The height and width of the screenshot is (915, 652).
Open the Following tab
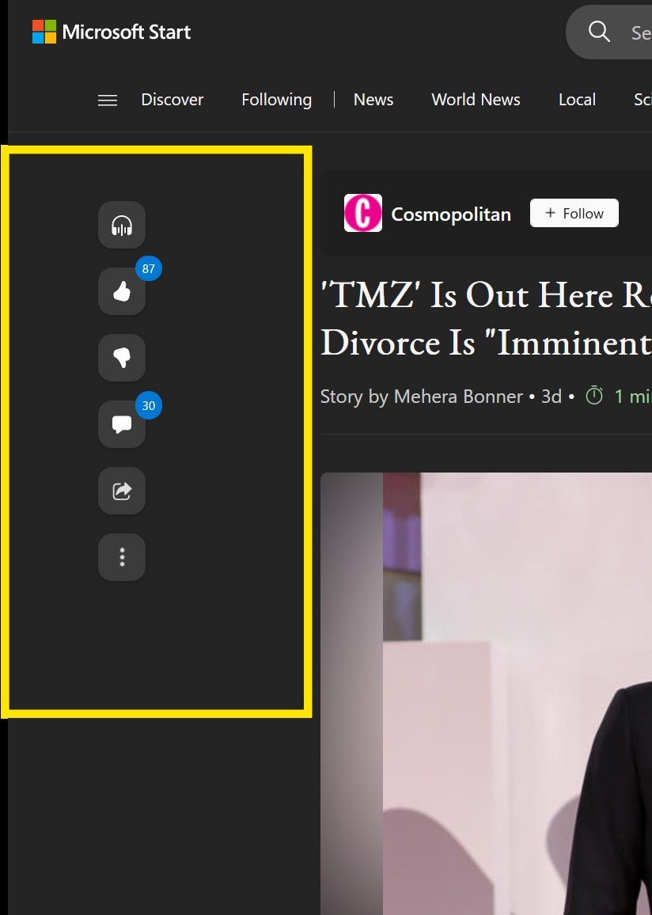tap(276, 100)
